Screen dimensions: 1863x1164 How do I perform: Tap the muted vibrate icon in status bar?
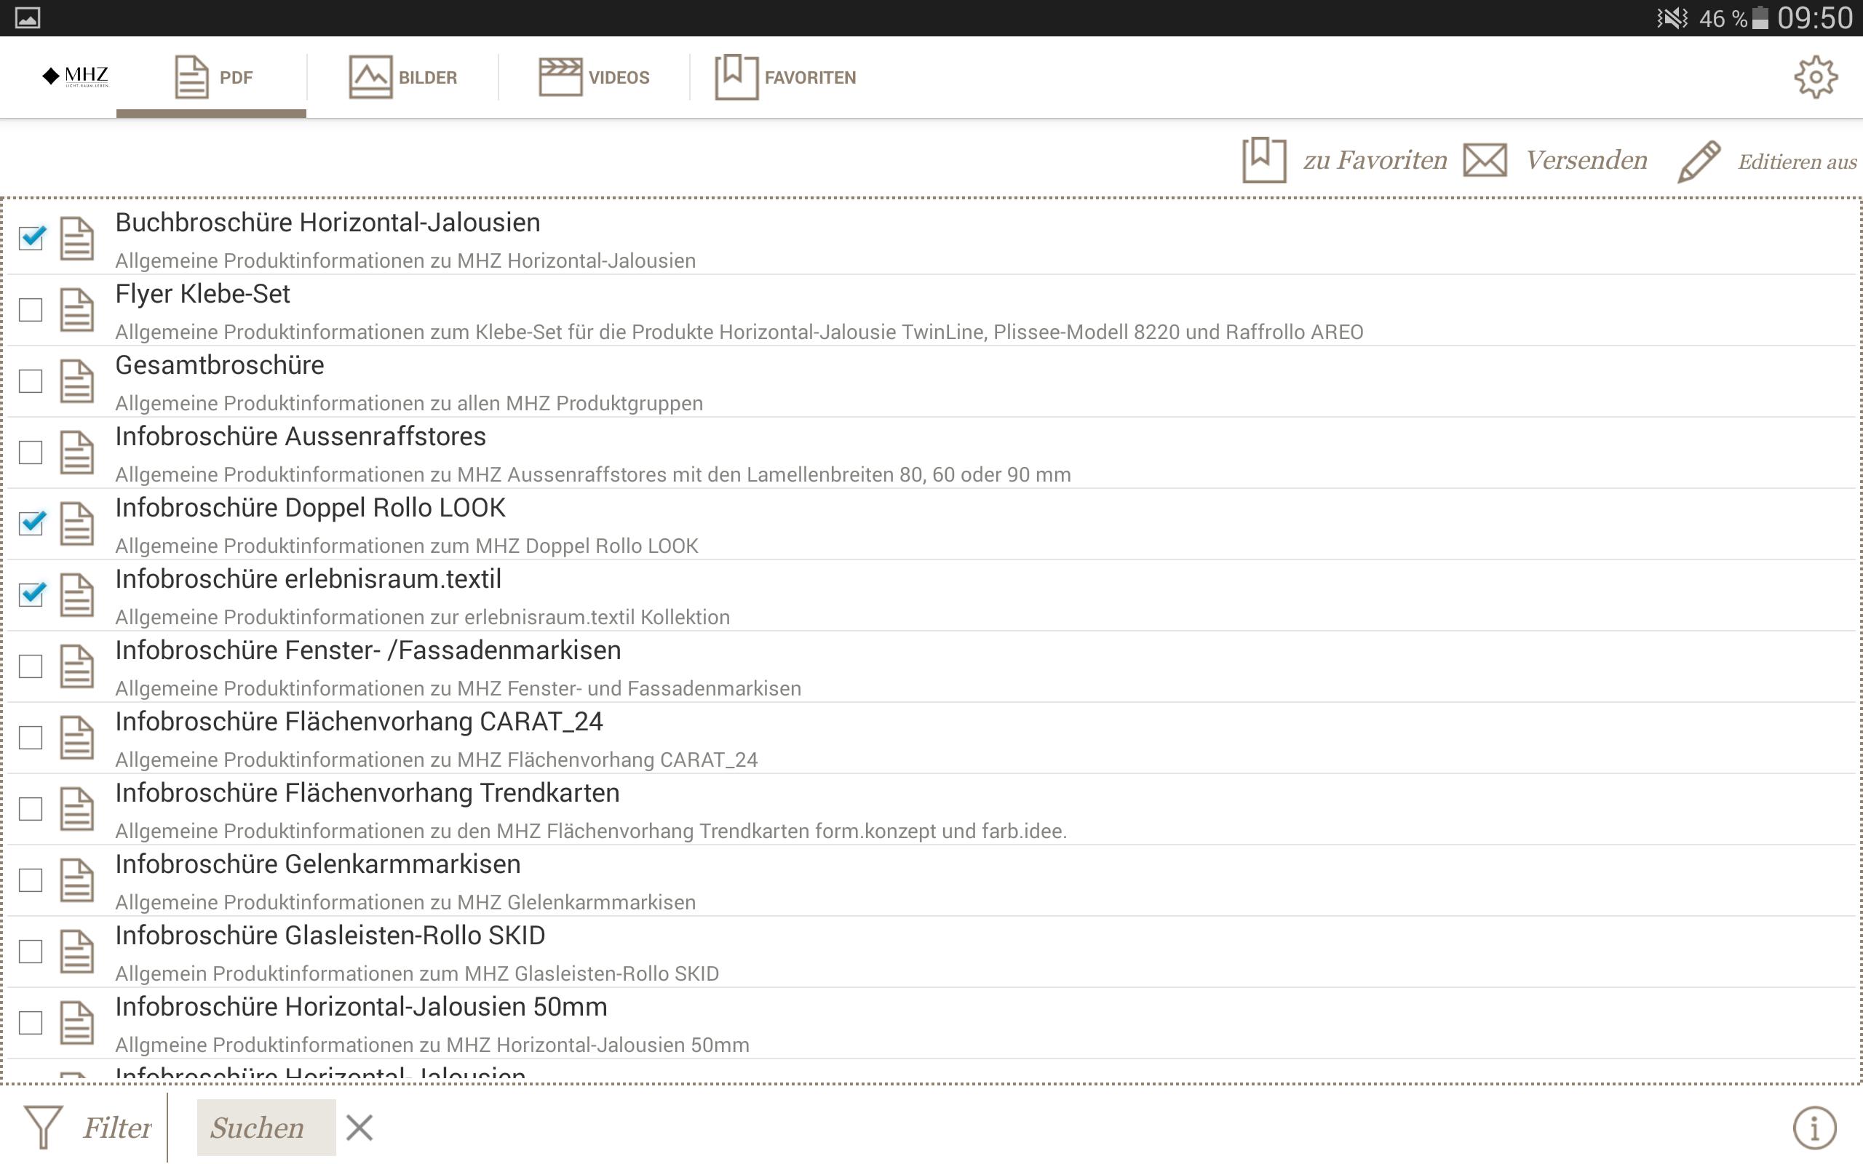tap(1672, 17)
